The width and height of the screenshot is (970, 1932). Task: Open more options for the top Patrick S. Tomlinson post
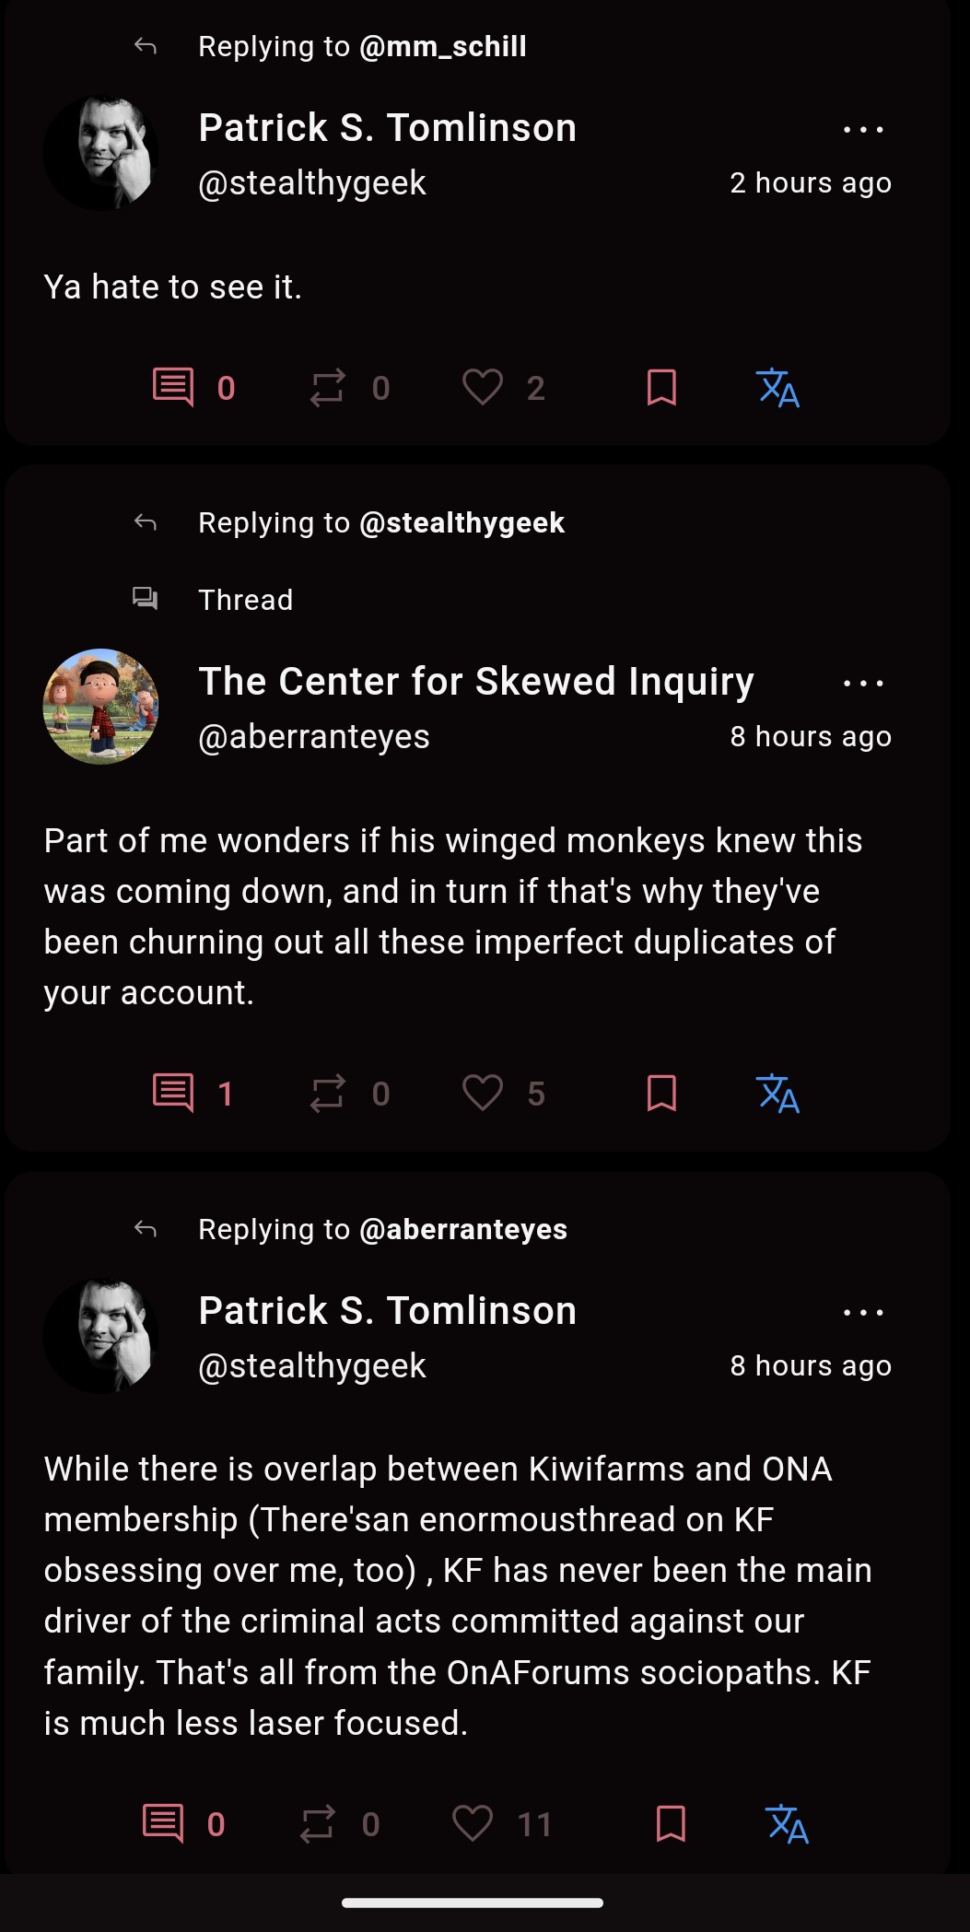click(863, 130)
